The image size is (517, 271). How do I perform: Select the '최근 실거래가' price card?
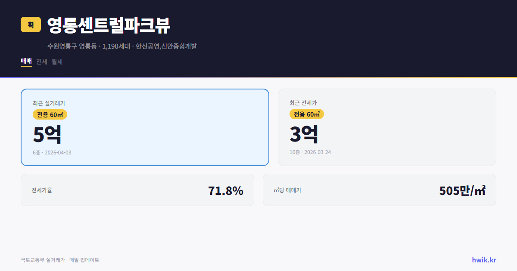(144, 127)
